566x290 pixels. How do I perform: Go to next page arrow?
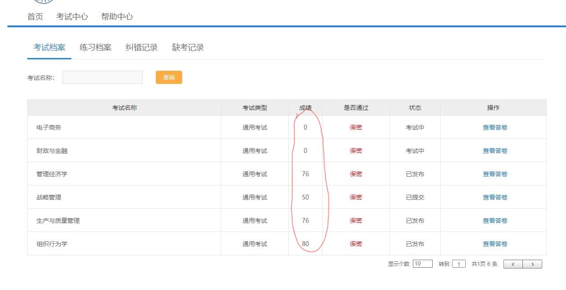click(533, 264)
